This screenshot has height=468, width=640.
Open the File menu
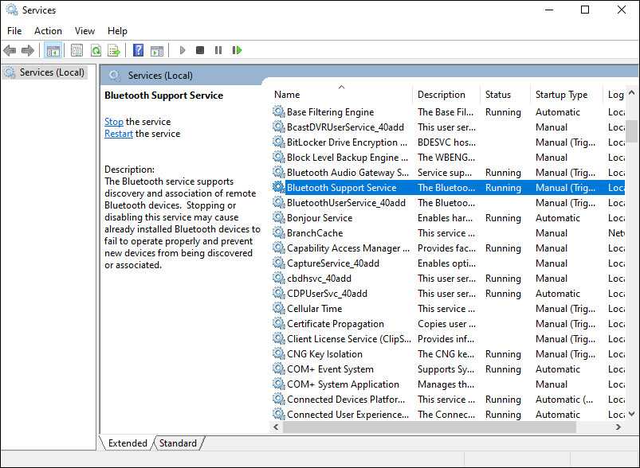(14, 31)
